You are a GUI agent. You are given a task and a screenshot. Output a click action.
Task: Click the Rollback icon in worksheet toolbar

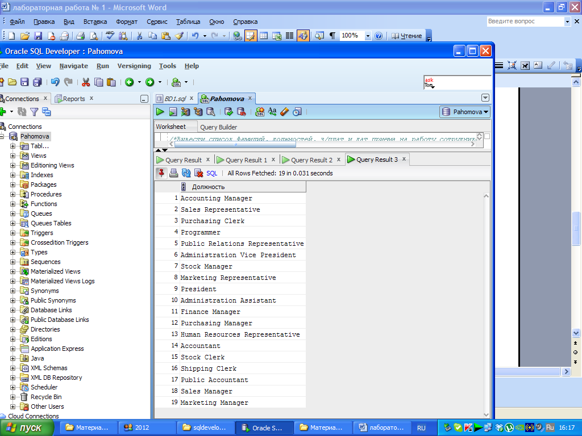pyautogui.click(x=241, y=112)
